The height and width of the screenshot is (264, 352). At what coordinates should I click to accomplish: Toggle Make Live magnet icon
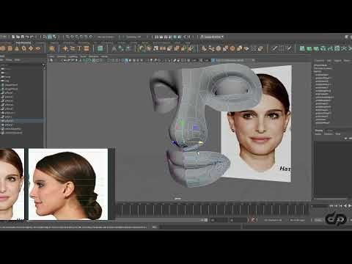[x=91, y=37]
